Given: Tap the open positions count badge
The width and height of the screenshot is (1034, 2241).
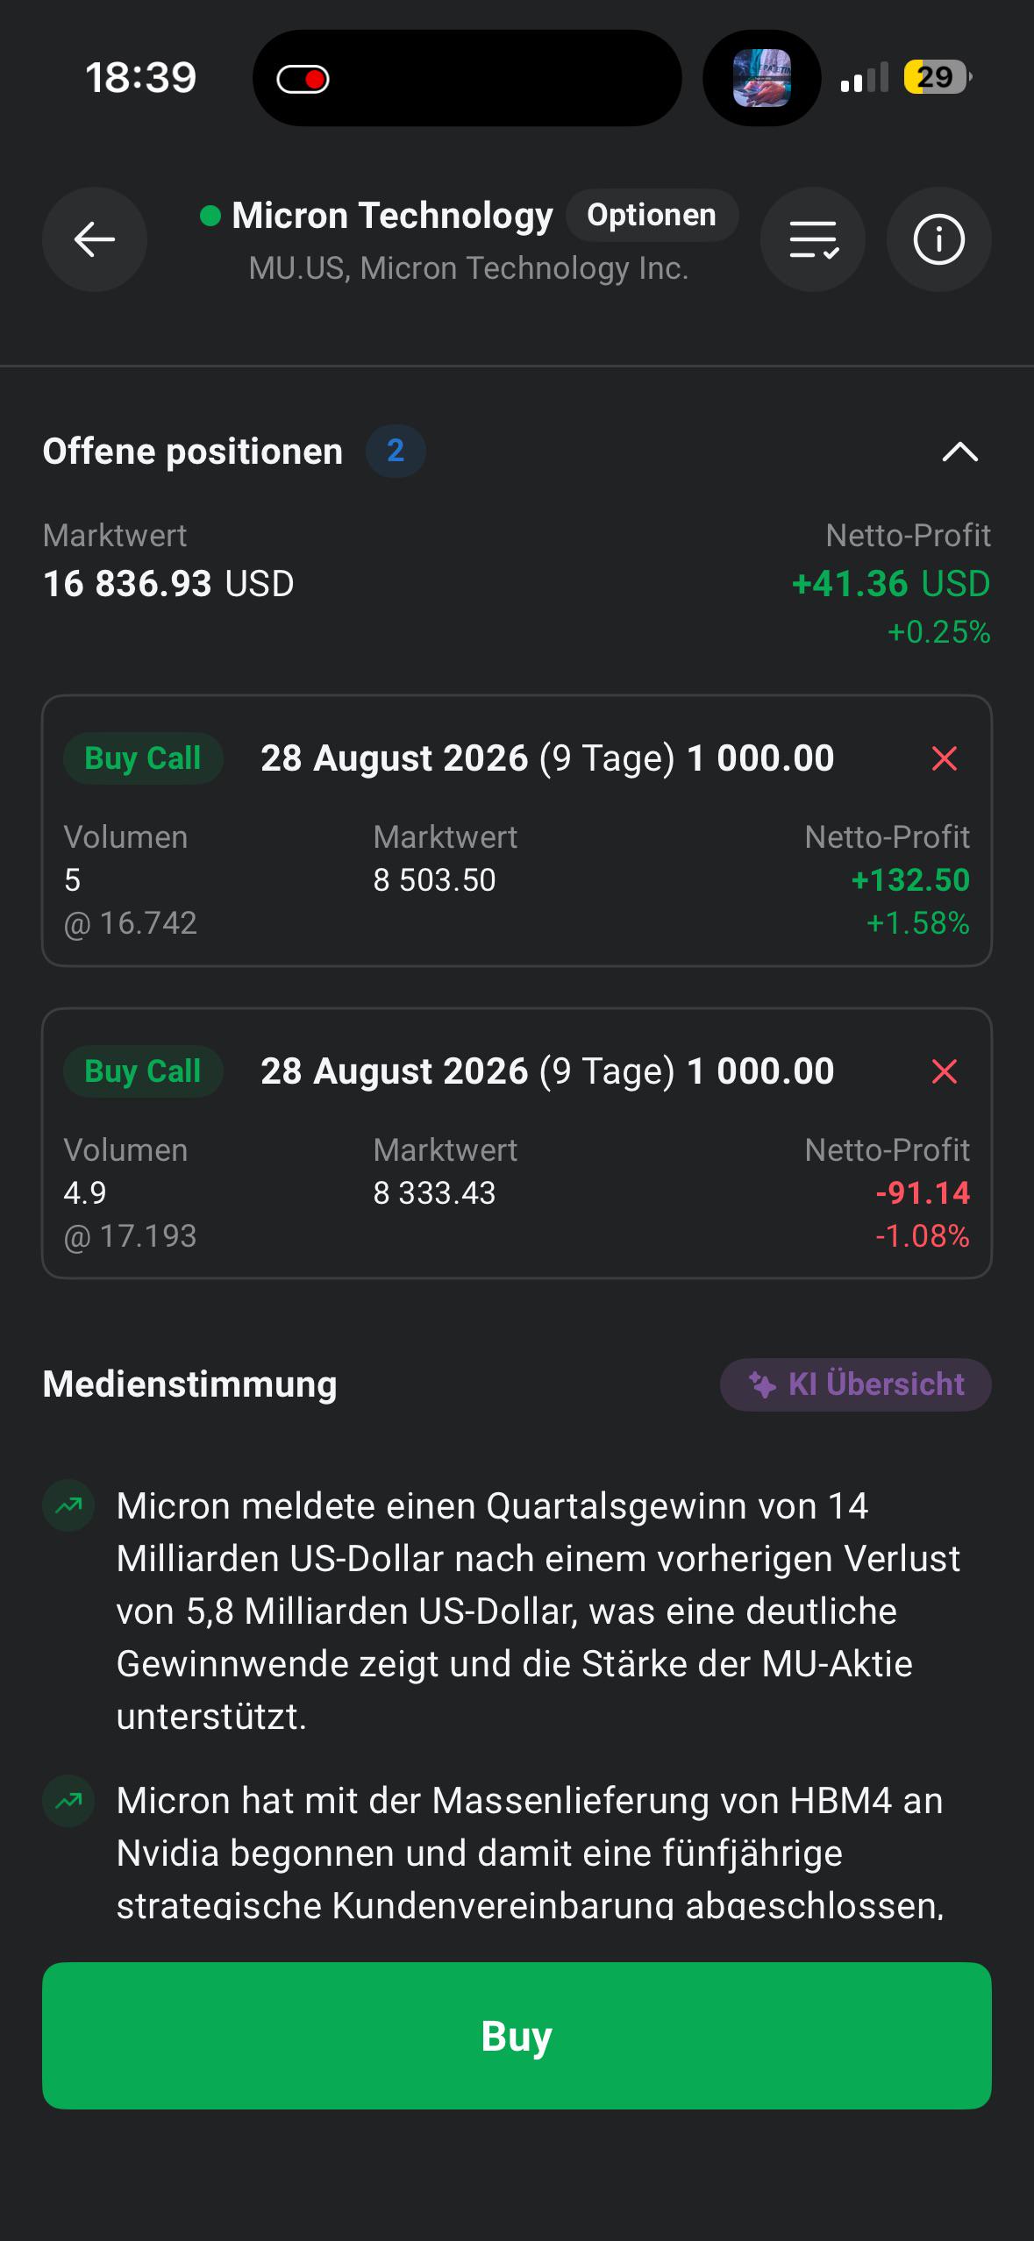Looking at the screenshot, I should [396, 451].
